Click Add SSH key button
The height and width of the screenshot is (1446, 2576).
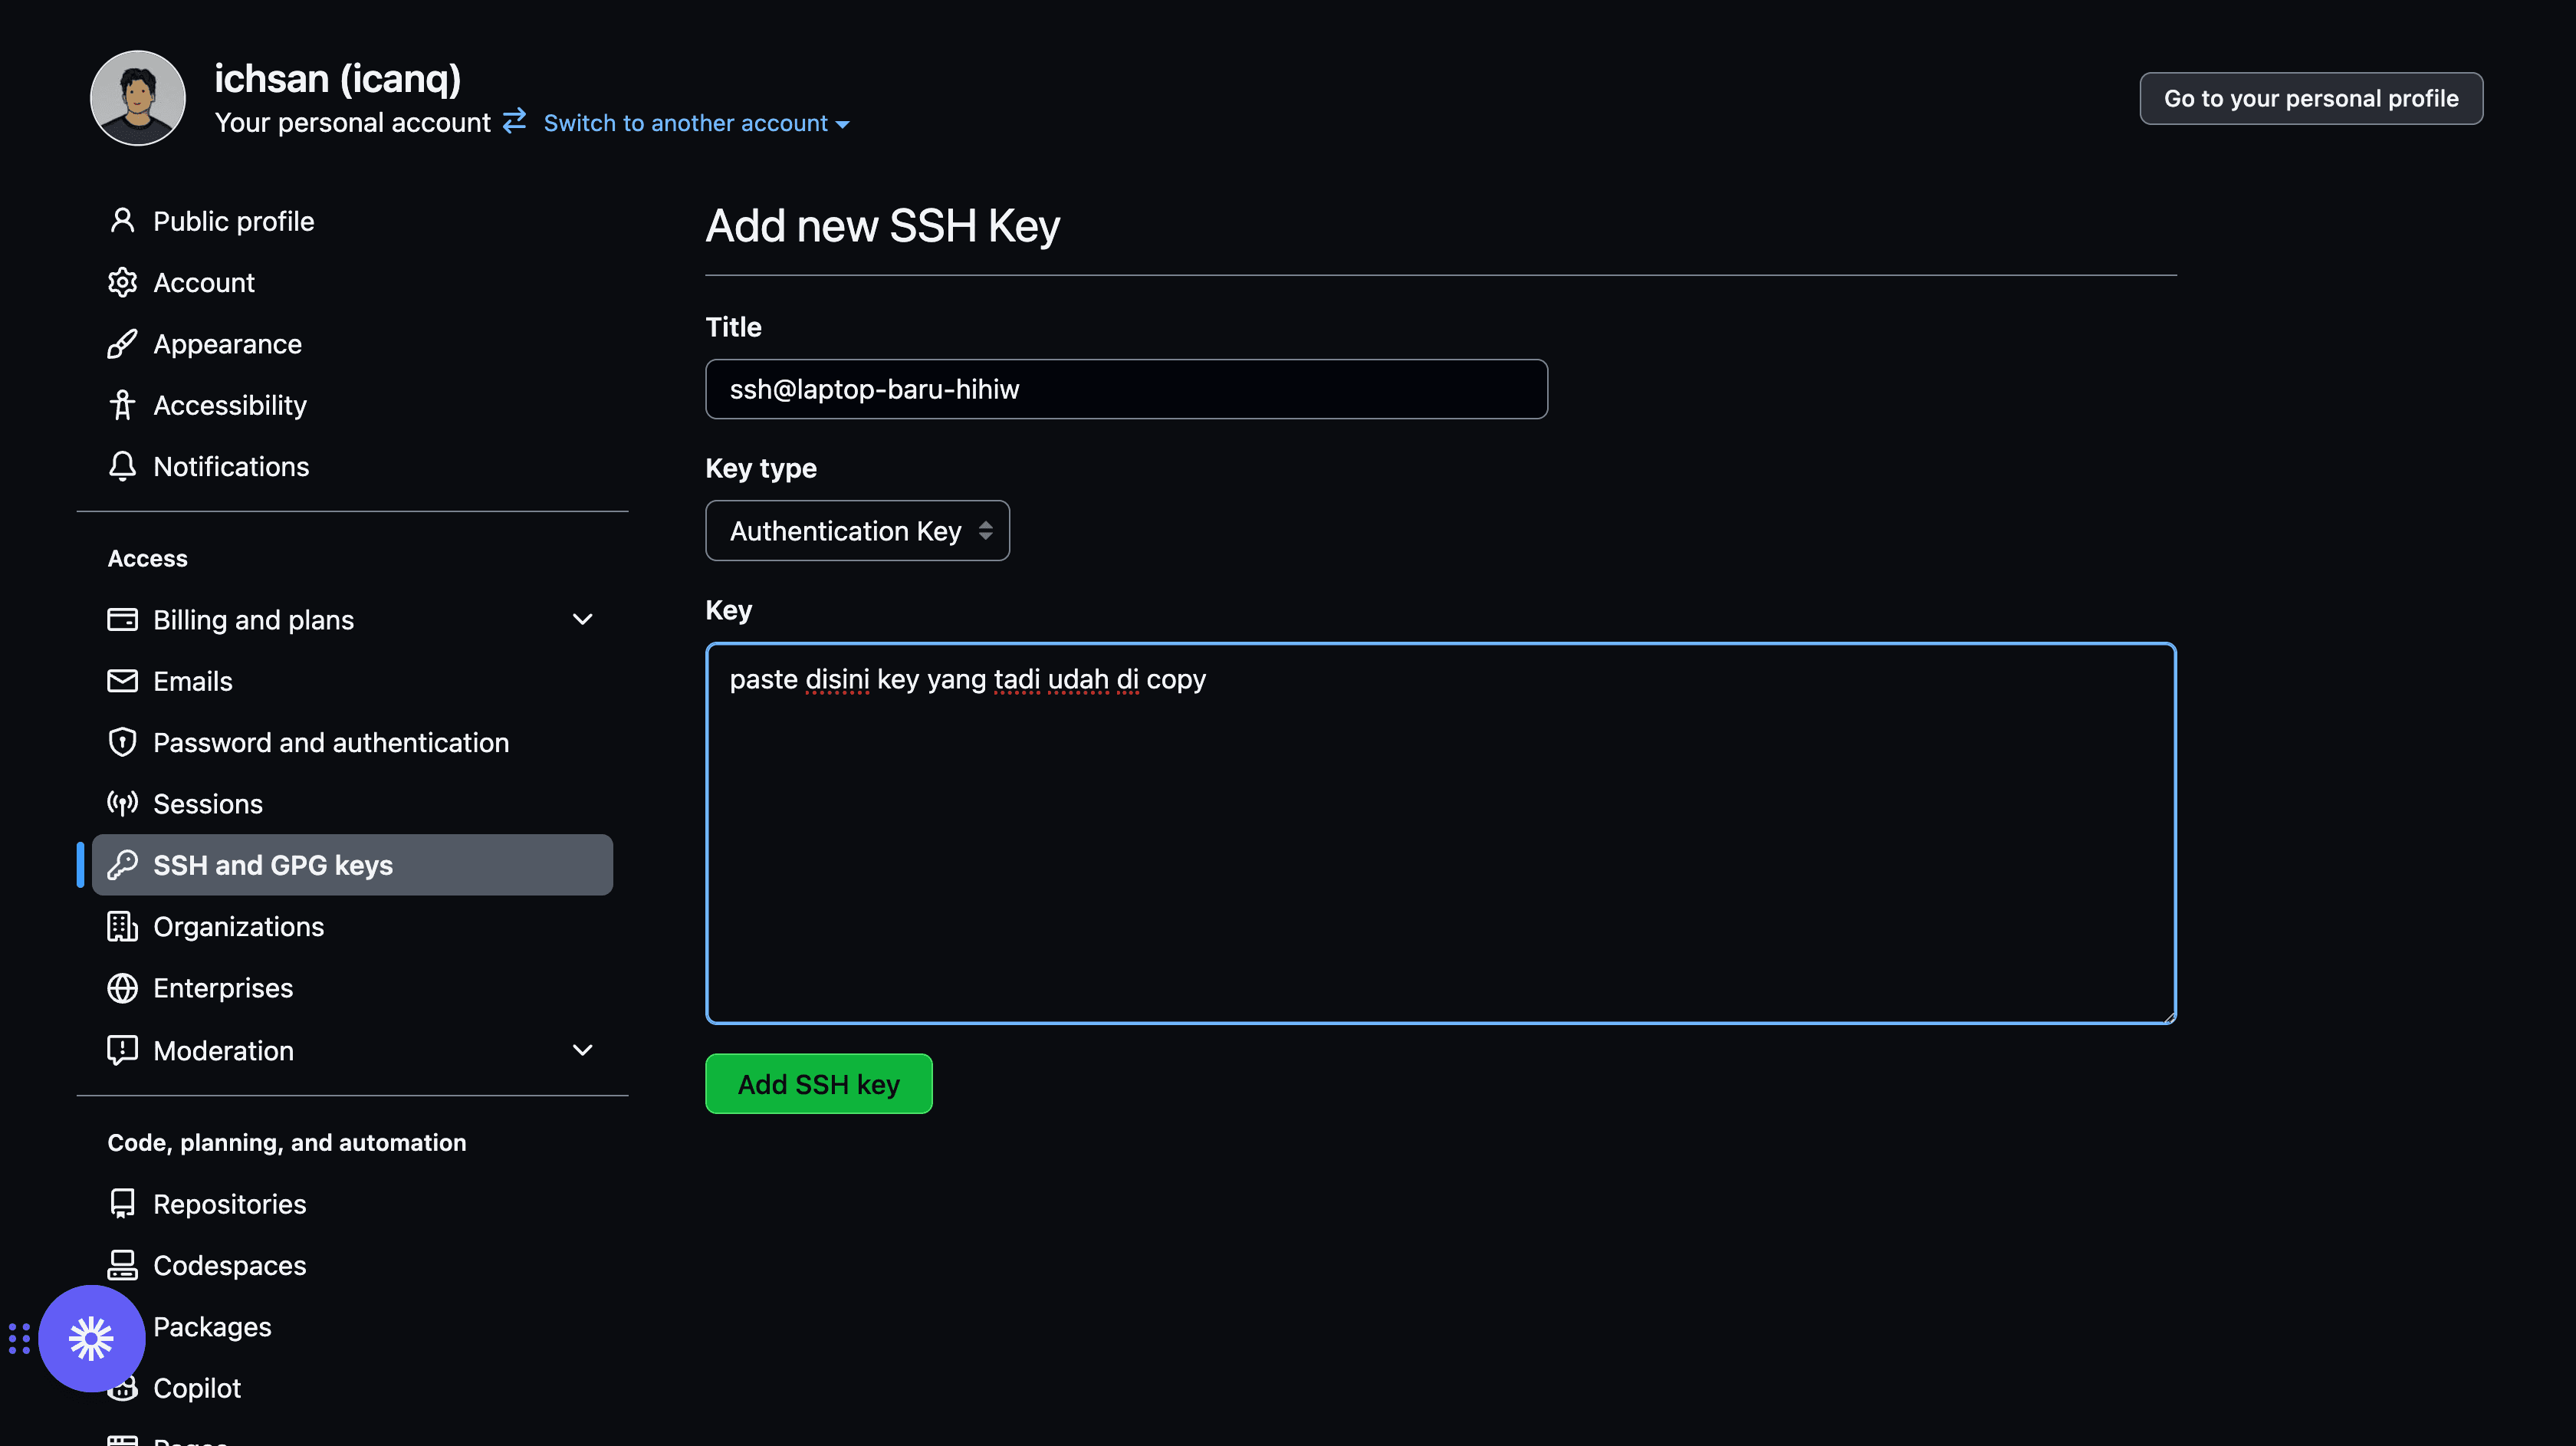[818, 1084]
